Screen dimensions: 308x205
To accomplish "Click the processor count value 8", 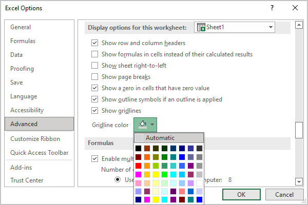I will click(230, 180).
